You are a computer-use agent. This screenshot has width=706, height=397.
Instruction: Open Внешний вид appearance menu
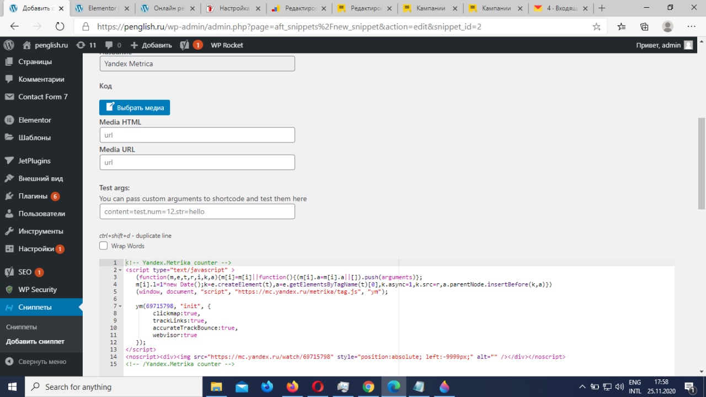click(x=41, y=178)
